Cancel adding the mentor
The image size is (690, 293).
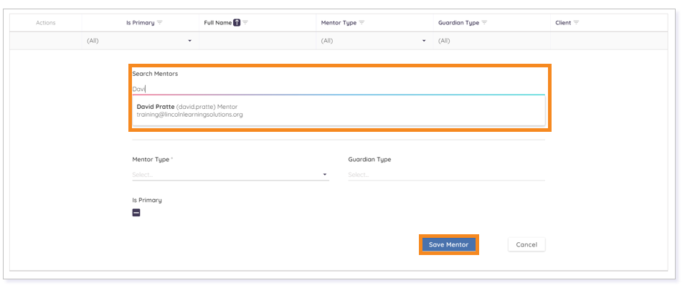click(526, 245)
